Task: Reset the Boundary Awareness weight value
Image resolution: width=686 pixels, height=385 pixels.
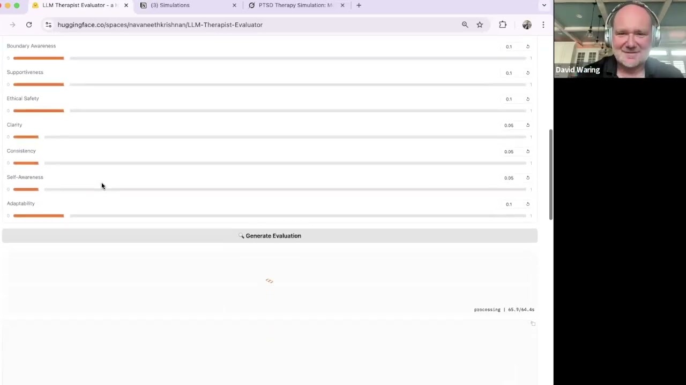Action: pyautogui.click(x=528, y=47)
